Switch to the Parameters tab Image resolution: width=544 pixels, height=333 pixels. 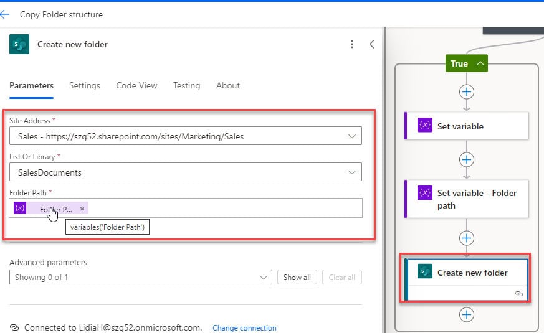click(x=31, y=86)
